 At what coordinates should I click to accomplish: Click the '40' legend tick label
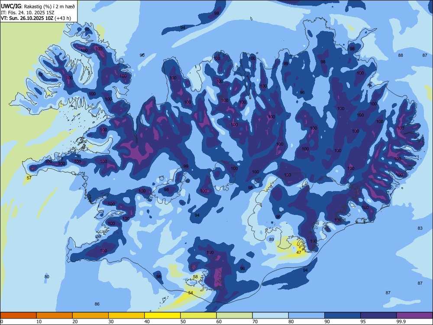(147, 322)
